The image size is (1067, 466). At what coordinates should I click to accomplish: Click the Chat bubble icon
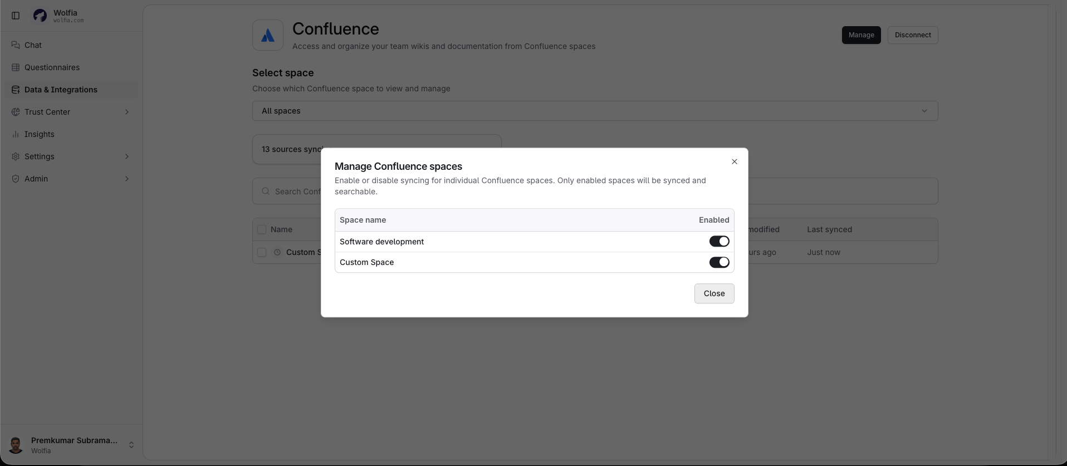click(x=16, y=45)
